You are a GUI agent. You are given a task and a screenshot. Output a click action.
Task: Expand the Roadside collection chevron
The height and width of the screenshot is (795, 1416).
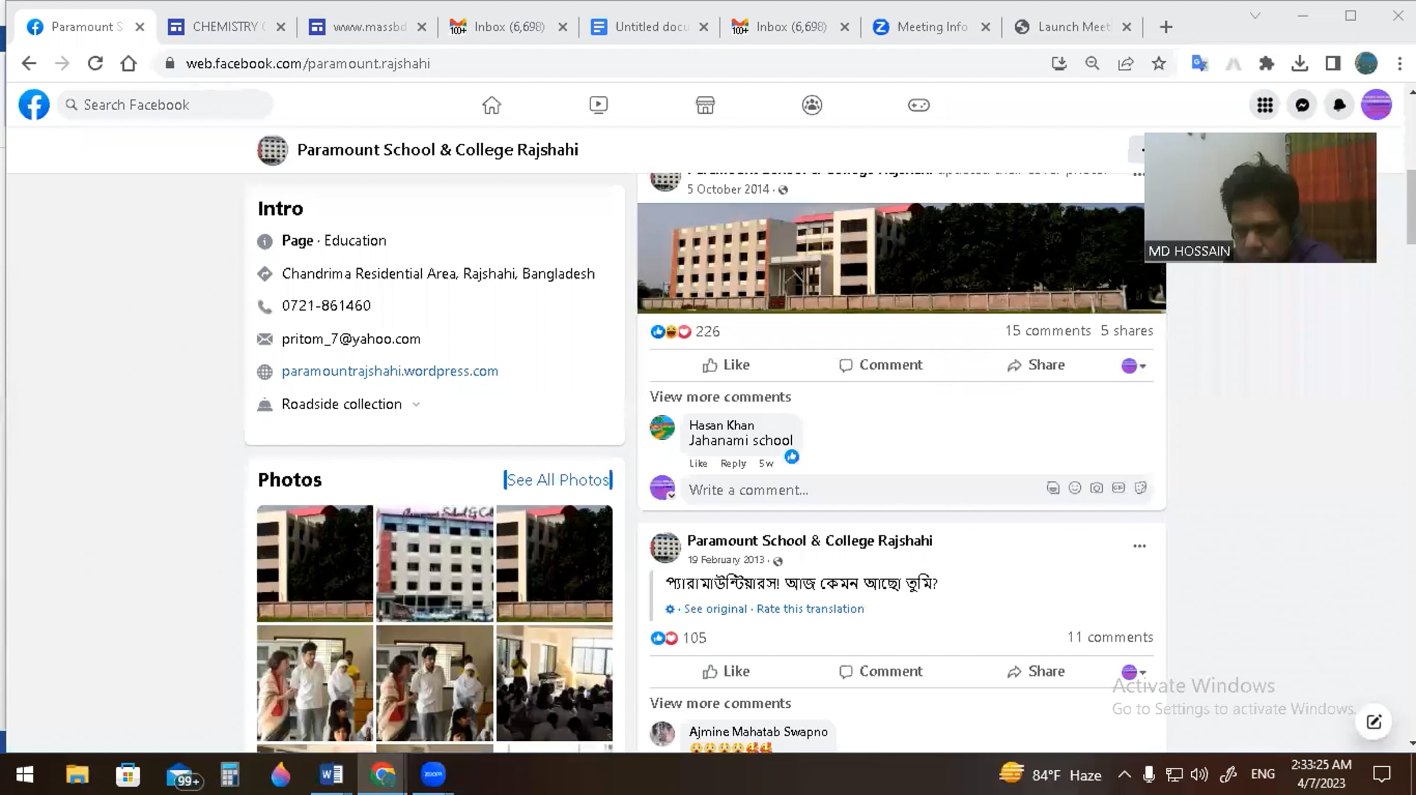click(416, 405)
